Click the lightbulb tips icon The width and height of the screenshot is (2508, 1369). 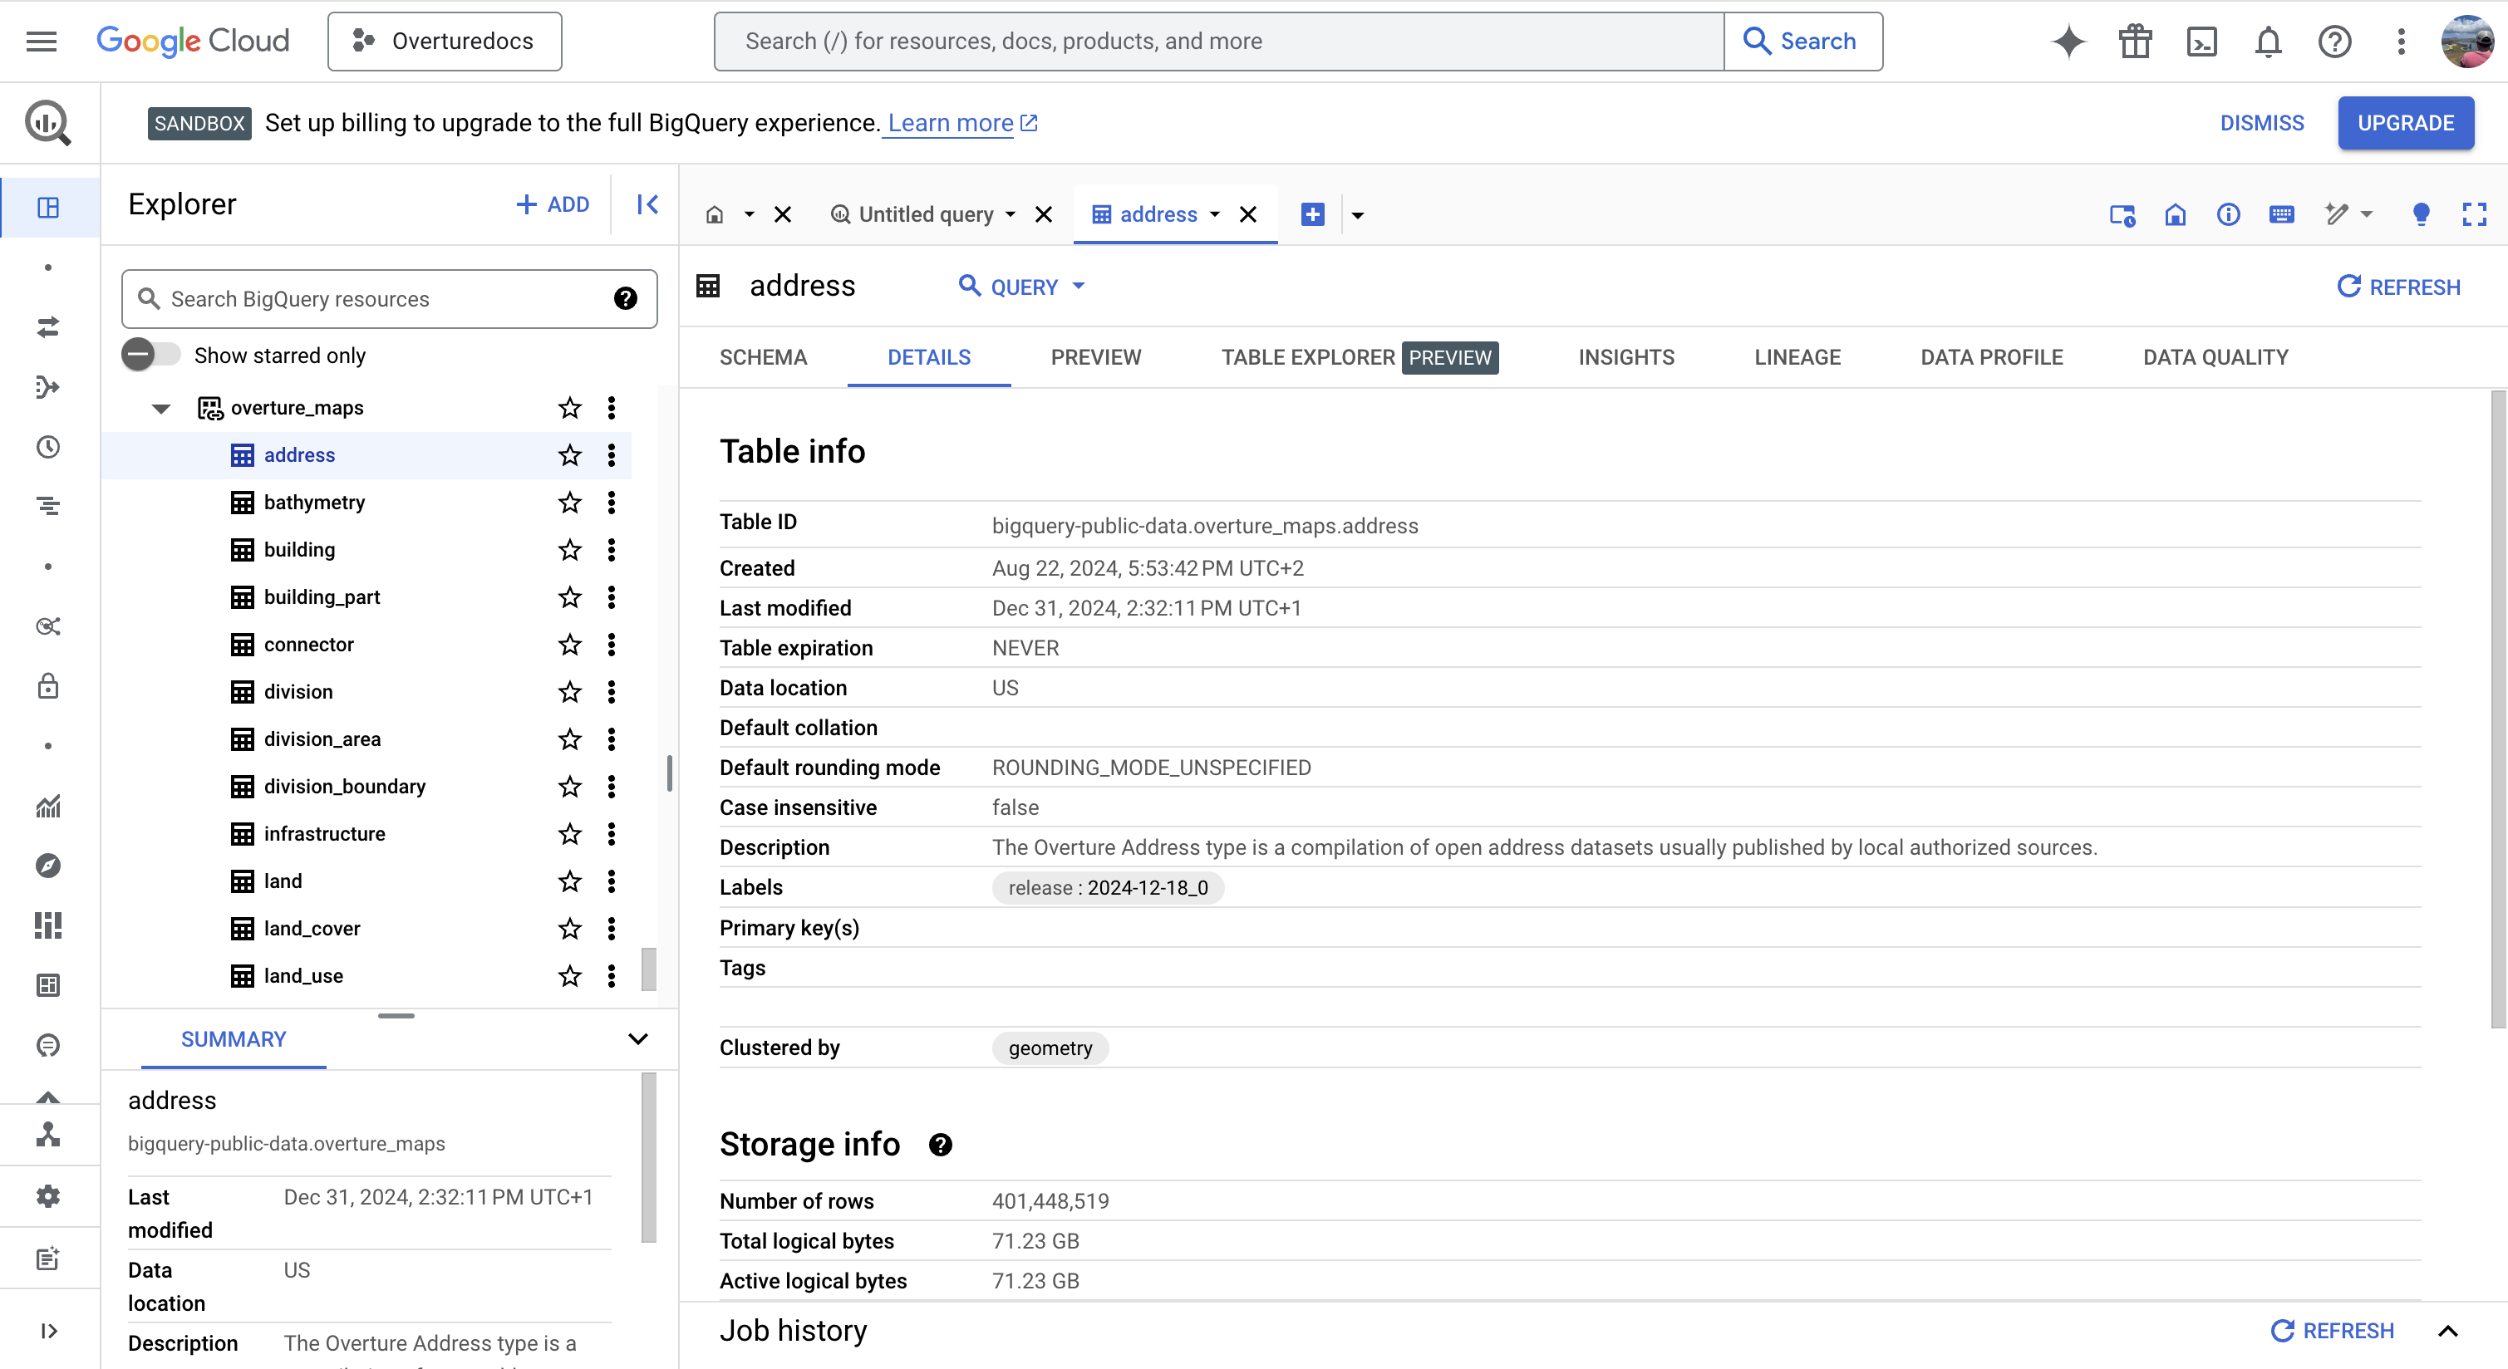2421,214
